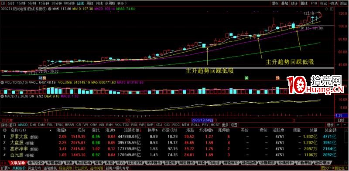Screen dimensions: 349x171
Task: Select the MACD indicator
Action: [23, 125]
